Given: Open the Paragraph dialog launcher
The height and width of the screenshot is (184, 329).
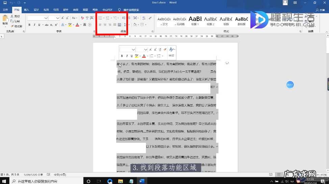Looking at the screenshot, I should coord(153,31).
